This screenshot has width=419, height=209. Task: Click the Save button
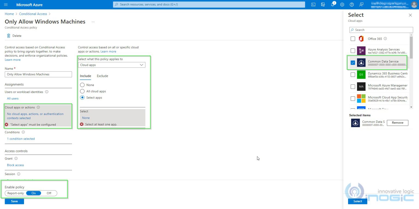pyautogui.click(x=14, y=201)
